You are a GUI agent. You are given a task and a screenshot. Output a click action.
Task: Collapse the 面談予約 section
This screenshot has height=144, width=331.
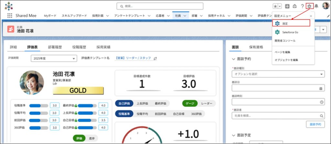(x=234, y=59)
